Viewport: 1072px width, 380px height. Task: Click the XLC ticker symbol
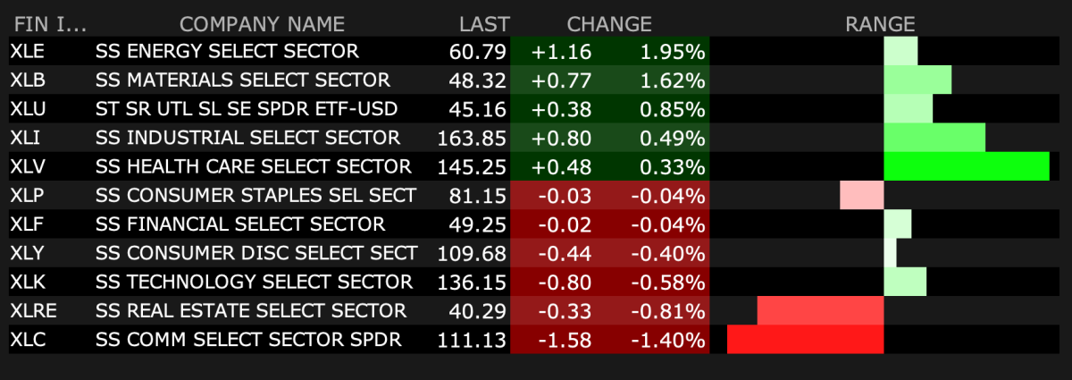coord(28,340)
